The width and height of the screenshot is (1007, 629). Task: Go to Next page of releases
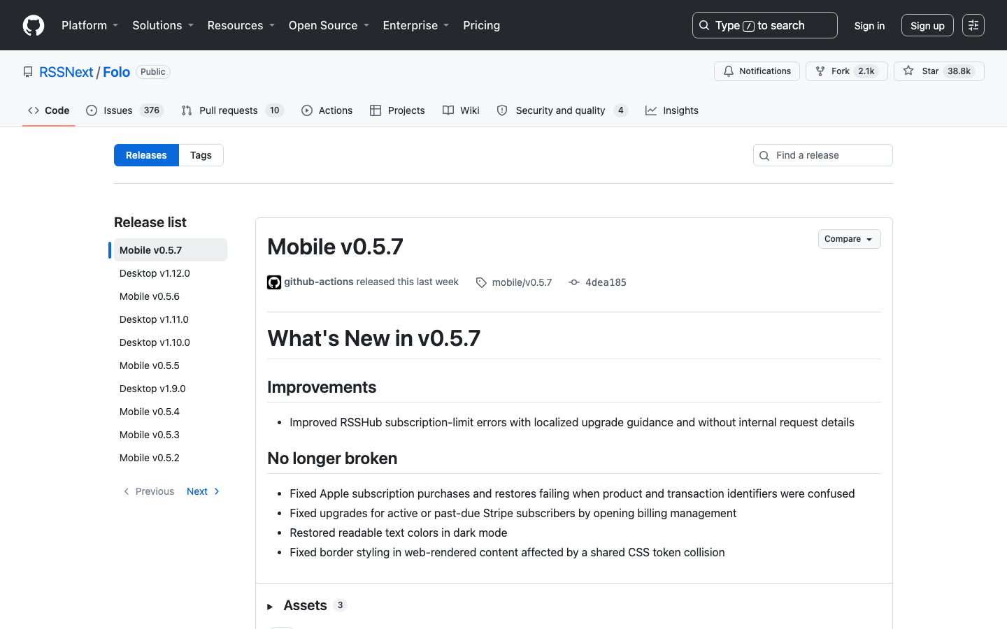pyautogui.click(x=203, y=491)
